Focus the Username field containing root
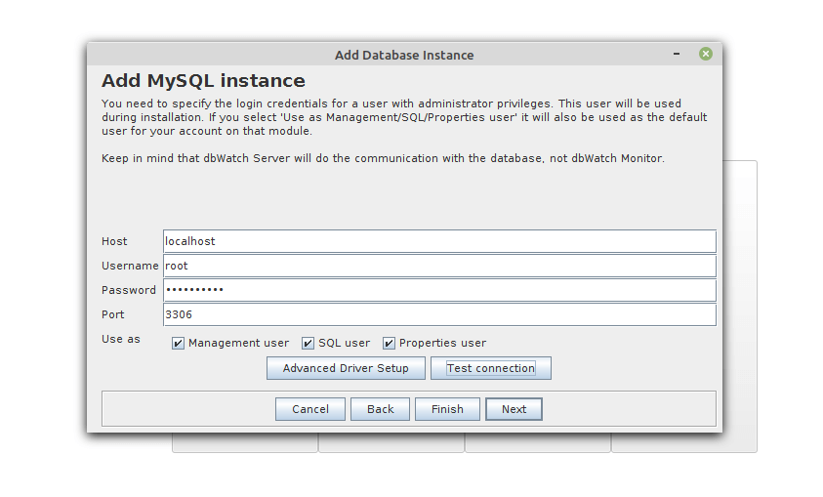823x497 pixels. point(439,266)
